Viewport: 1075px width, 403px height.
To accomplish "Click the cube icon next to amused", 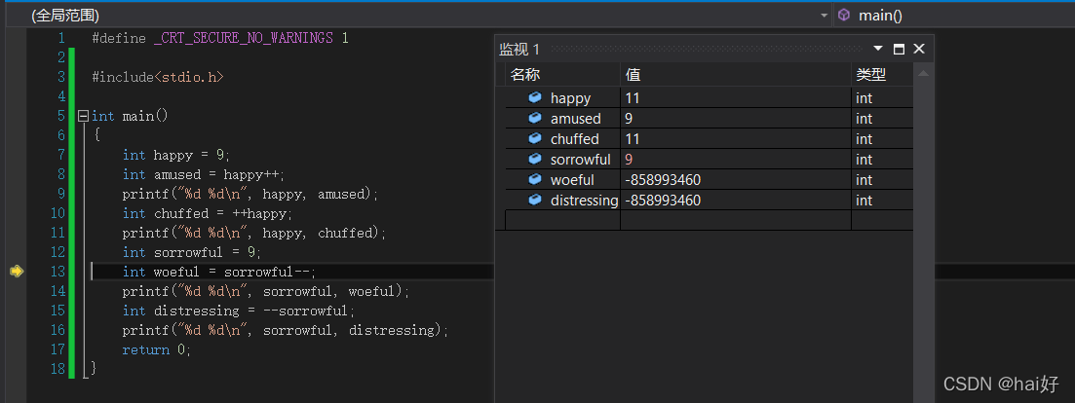I will click(534, 119).
